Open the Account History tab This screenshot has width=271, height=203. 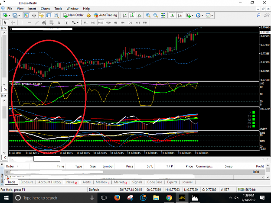coord(49,182)
